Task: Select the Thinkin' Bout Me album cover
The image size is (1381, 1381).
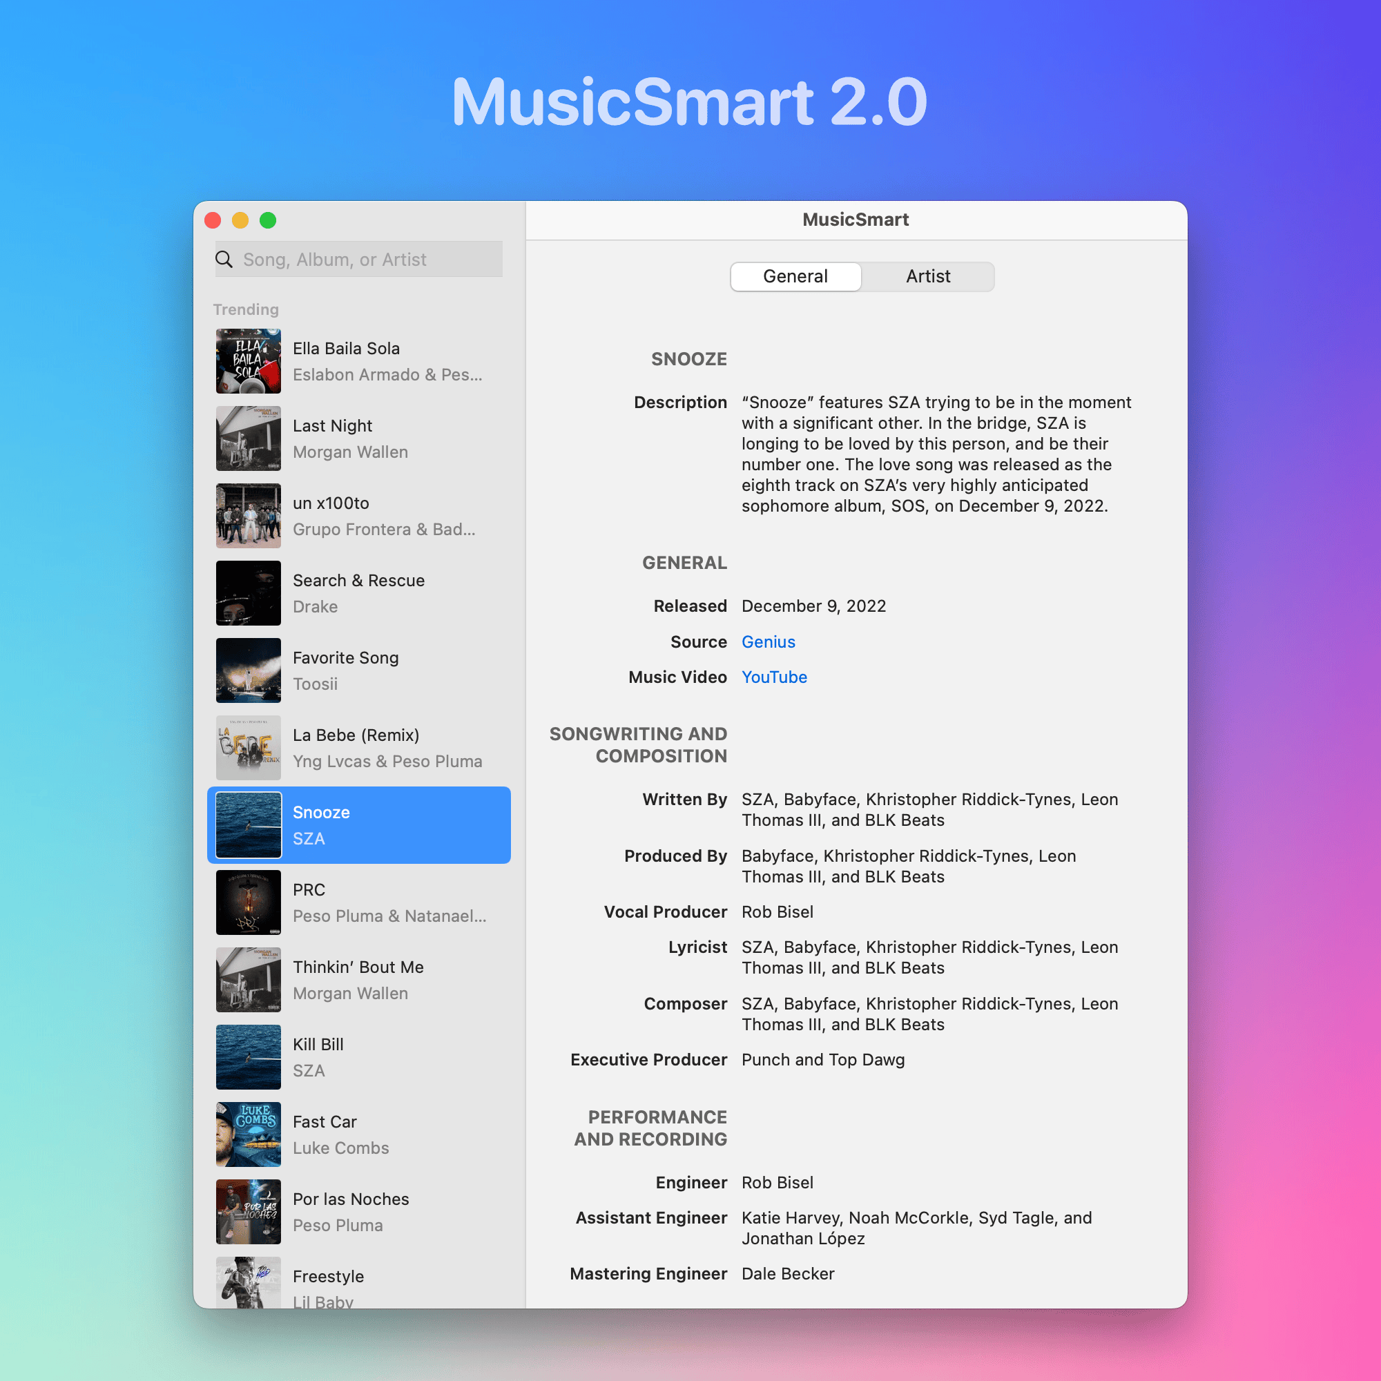Action: 249,979
